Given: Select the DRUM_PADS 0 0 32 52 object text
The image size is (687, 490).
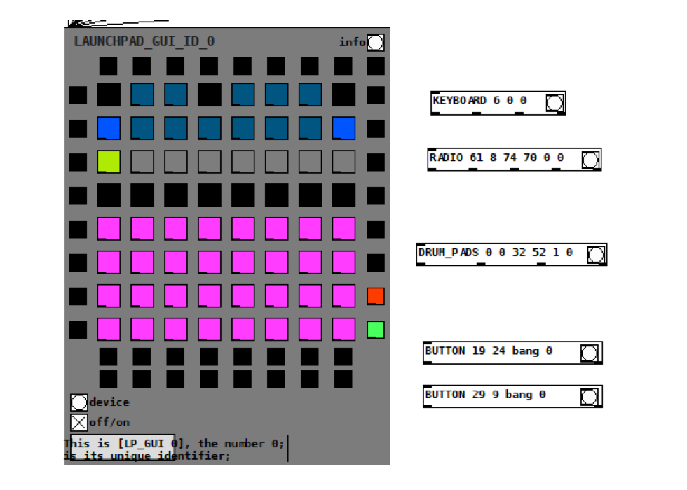Looking at the screenshot, I should coord(495,253).
